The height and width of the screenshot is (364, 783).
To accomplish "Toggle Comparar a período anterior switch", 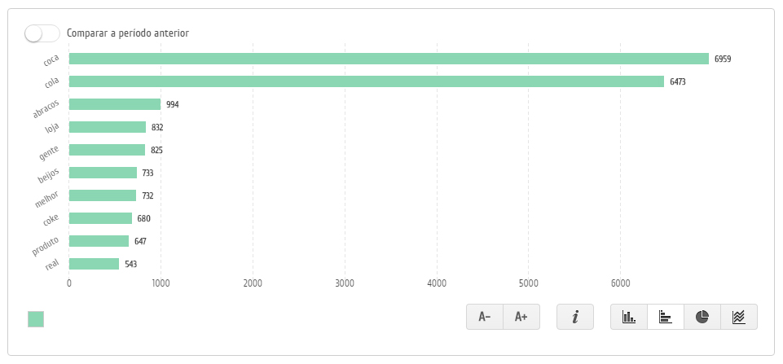I will 42,33.
